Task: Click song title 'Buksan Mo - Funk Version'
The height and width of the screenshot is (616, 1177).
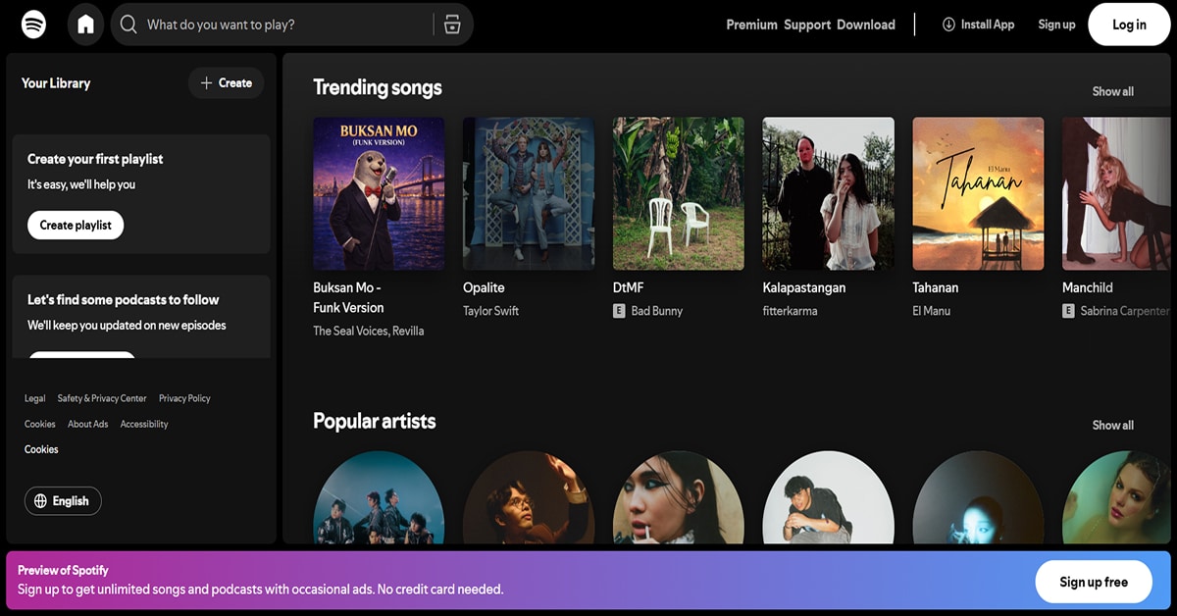Action: pyautogui.click(x=348, y=297)
